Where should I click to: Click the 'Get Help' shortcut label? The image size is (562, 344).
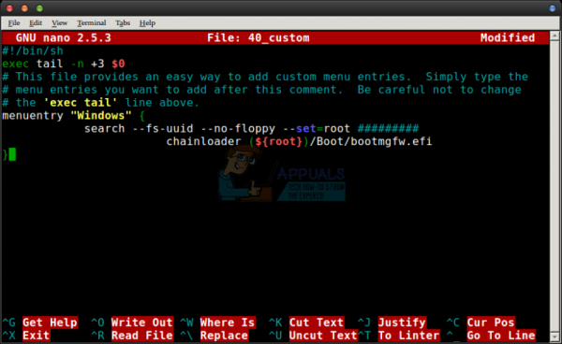pos(50,322)
